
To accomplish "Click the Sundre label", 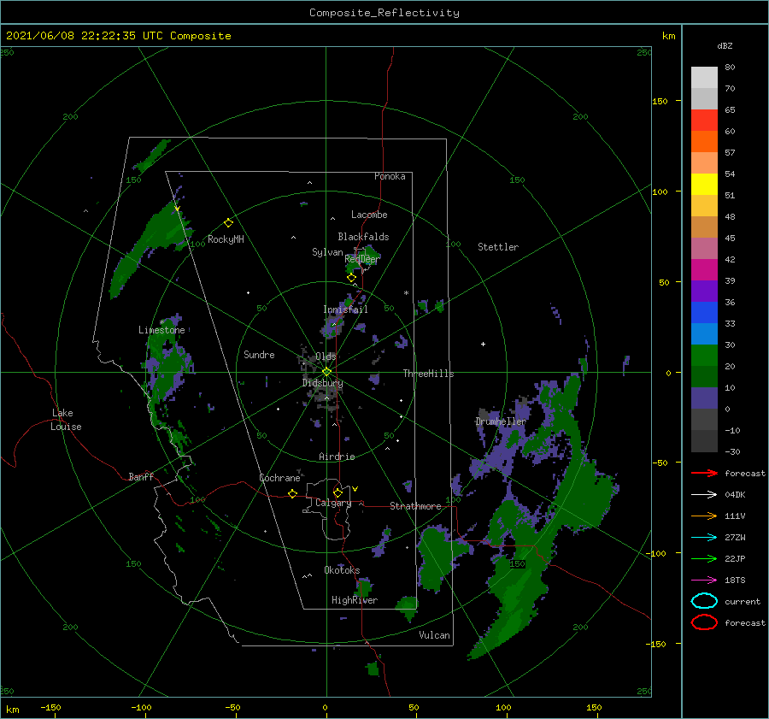I will click(x=259, y=354).
